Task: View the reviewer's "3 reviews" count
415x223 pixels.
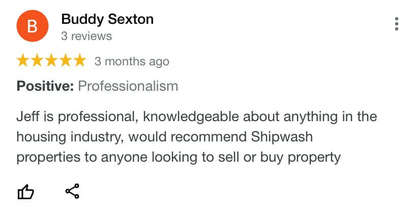Action: [x=86, y=36]
